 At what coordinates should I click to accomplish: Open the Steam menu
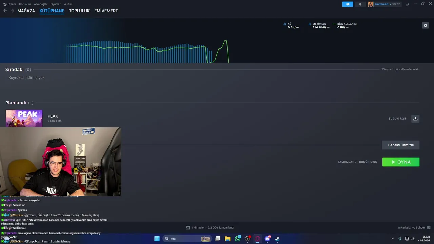(9, 4)
